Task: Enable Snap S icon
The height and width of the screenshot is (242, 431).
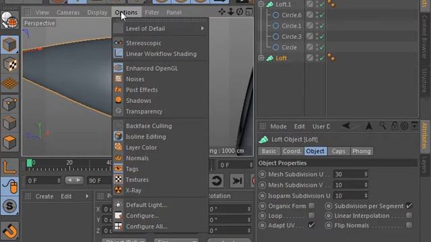Action: [10, 206]
